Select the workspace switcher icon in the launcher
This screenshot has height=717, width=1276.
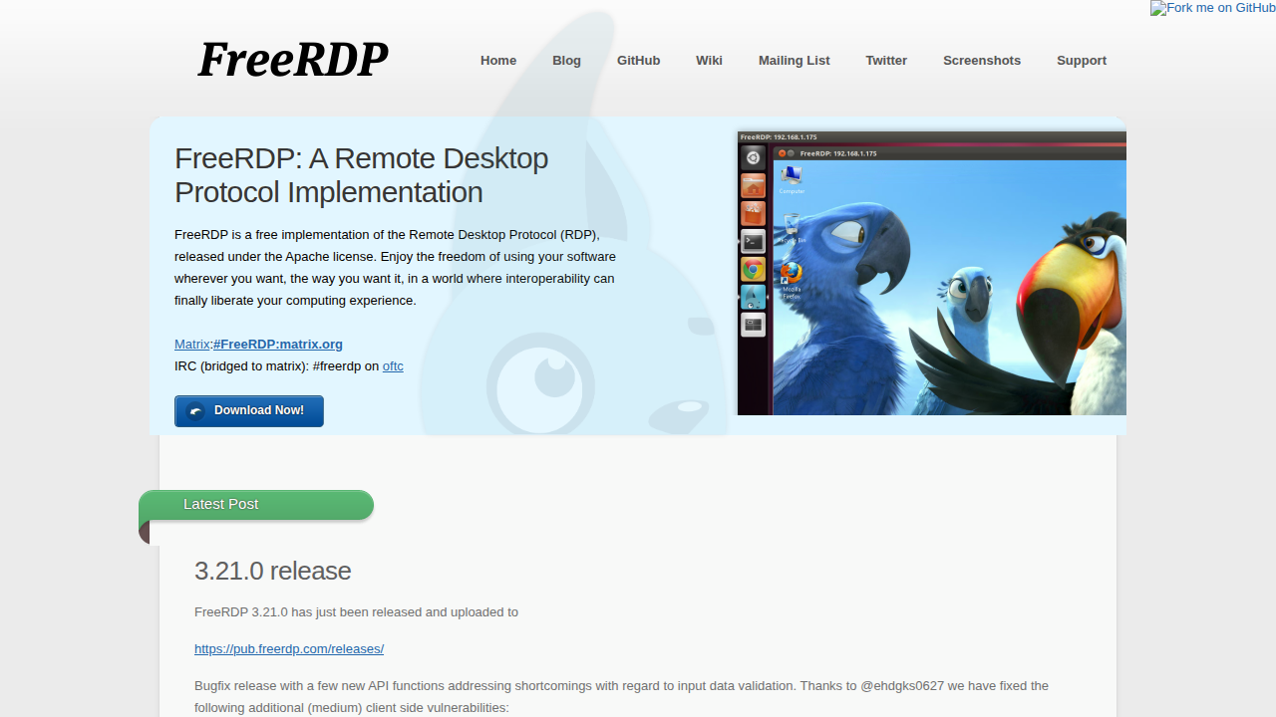pyautogui.click(x=753, y=324)
